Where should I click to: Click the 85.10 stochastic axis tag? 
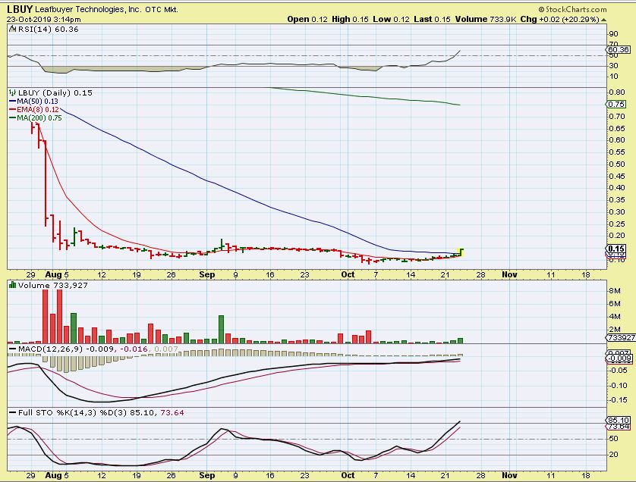click(x=618, y=420)
